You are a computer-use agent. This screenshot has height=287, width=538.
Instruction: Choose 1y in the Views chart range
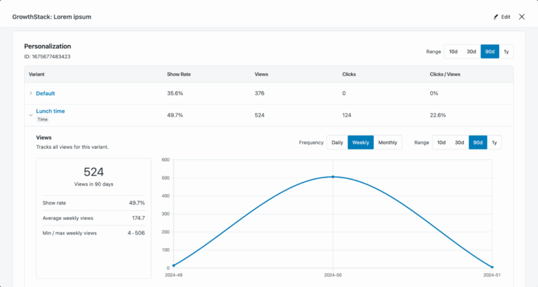click(494, 142)
